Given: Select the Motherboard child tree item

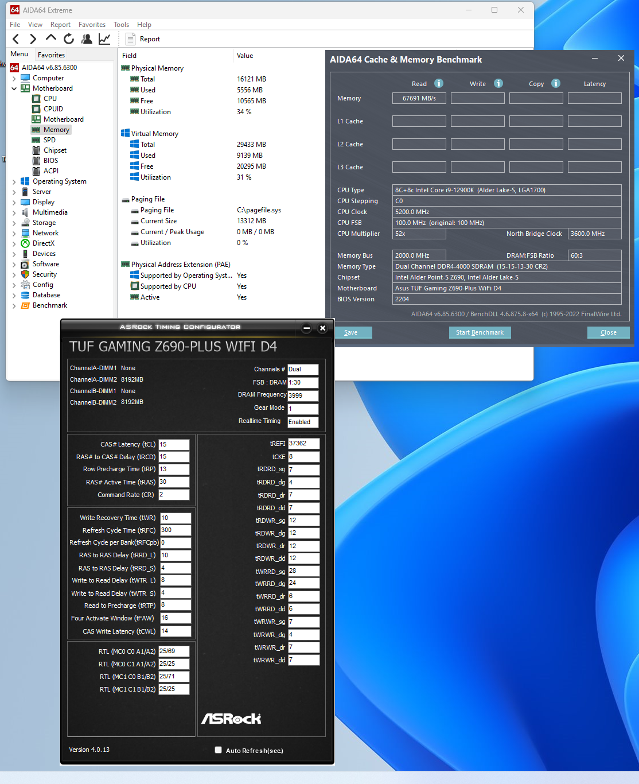Looking at the screenshot, I should tap(64, 119).
